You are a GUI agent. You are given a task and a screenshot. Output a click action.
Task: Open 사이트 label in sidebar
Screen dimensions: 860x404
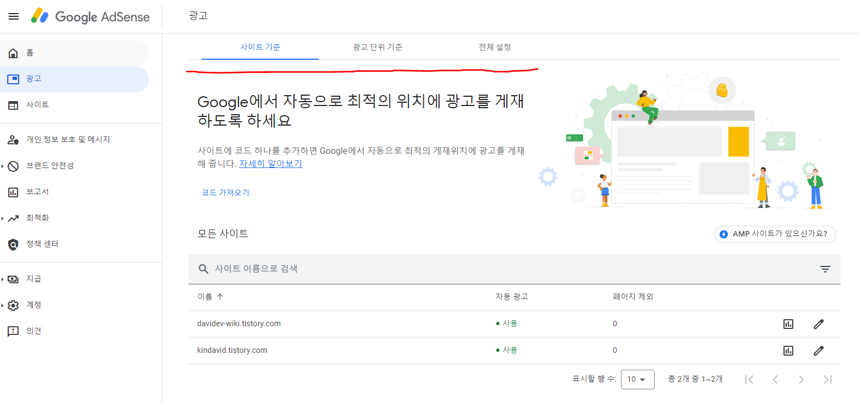[x=37, y=104]
